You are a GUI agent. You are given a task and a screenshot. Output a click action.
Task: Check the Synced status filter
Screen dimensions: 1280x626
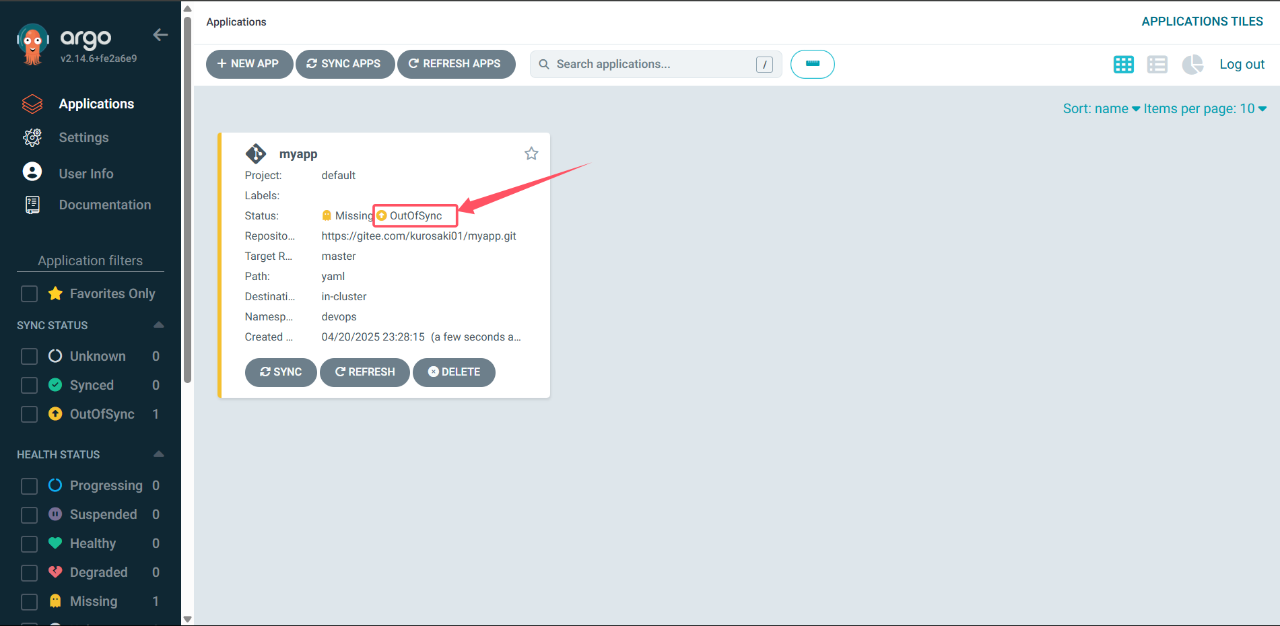(x=29, y=385)
